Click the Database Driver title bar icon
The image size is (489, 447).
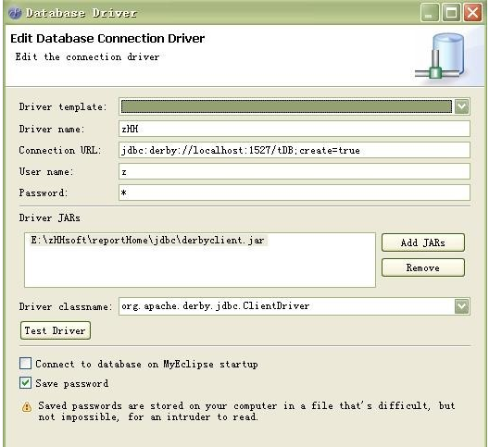coord(15,13)
